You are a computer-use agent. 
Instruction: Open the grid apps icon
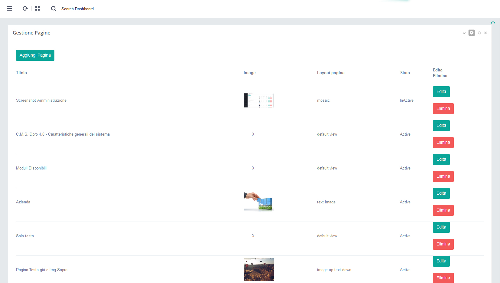point(37,8)
